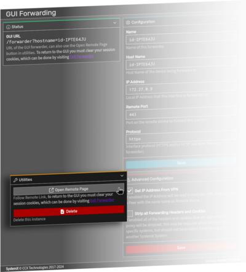Screen dimensions: 246x272
Task: Follow Exit Forwarder link in Utilities panel
Action: tap(102, 200)
